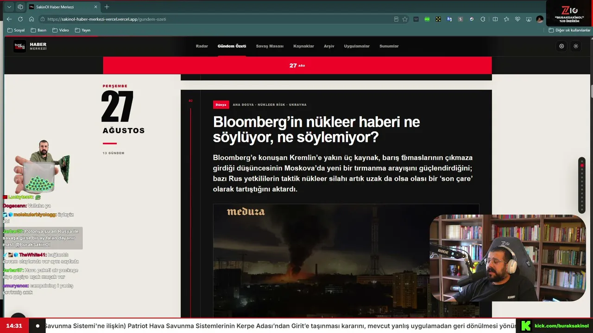Open the round white-blue extension icon
The image size is (593, 333).
(472, 19)
